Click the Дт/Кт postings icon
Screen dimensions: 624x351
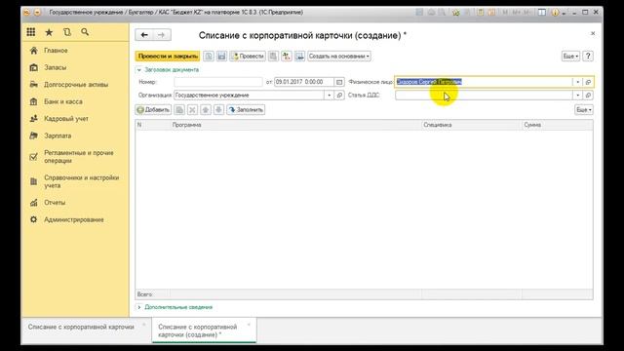click(x=286, y=57)
